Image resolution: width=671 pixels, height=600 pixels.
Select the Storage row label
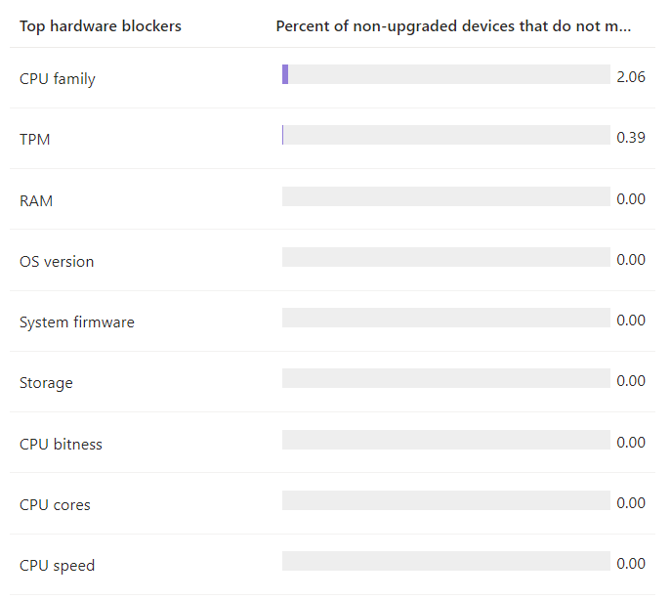point(46,383)
